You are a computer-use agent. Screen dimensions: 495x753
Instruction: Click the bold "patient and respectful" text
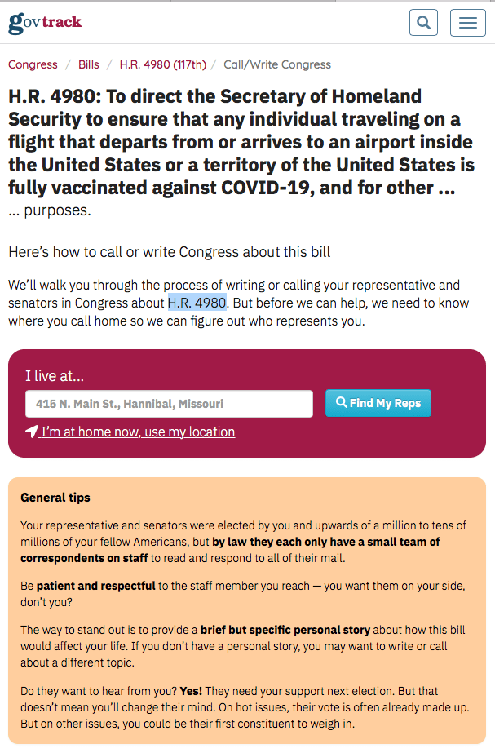click(x=95, y=585)
